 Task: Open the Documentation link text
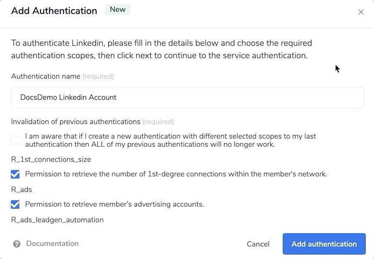52,244
